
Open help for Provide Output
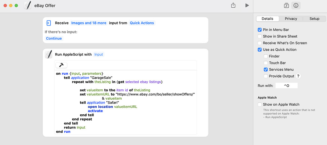click(x=298, y=76)
